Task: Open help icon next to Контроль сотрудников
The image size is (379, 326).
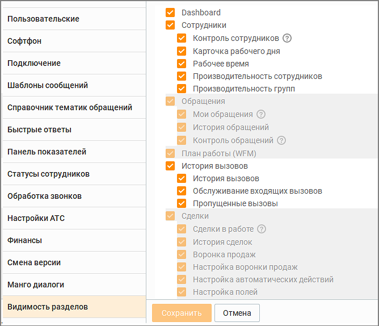Action: coord(287,38)
